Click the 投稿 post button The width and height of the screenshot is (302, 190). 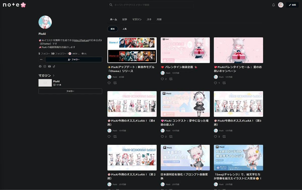click(292, 5)
